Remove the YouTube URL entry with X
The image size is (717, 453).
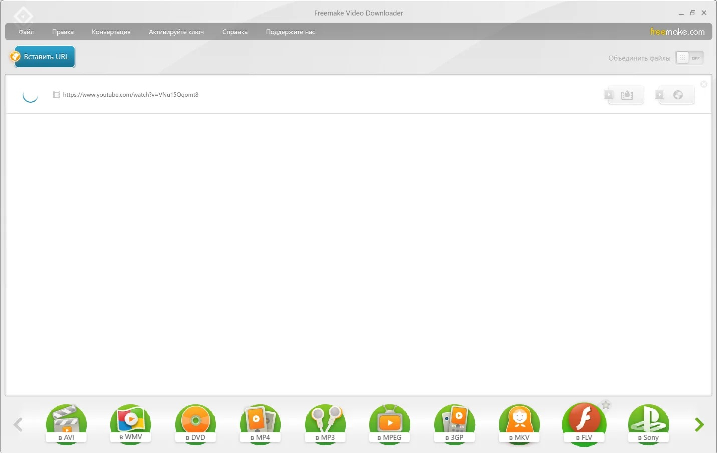(704, 84)
